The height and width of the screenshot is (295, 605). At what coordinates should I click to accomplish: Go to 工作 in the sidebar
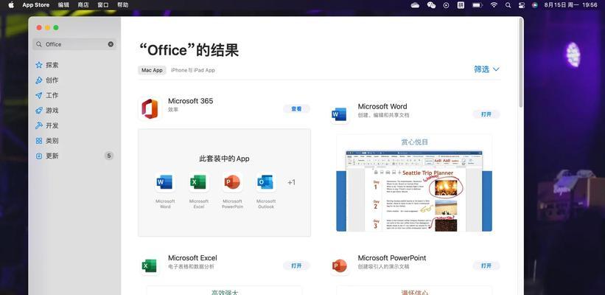point(46,95)
